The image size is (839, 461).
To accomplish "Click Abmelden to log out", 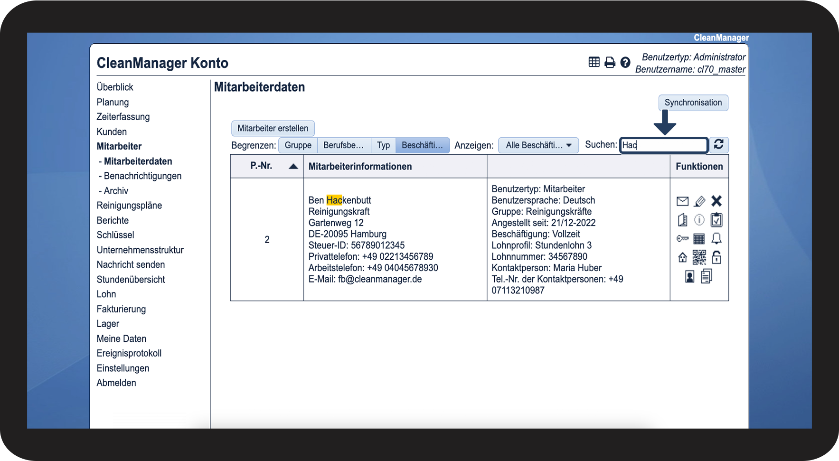I will pos(116,383).
